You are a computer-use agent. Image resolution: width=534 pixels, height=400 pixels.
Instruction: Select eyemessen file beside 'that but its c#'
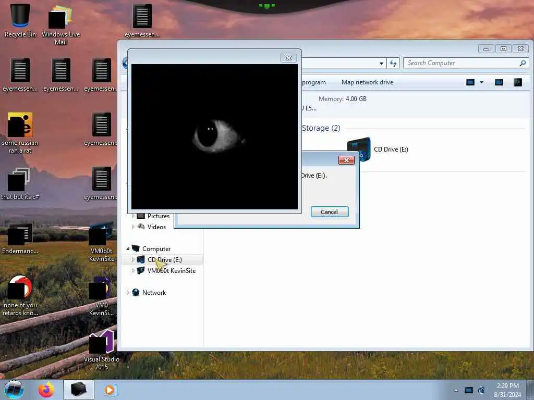point(102,183)
